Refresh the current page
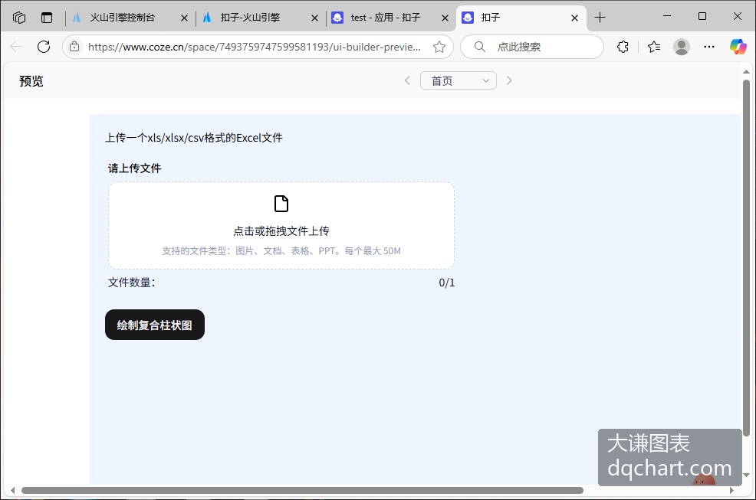The height and width of the screenshot is (500, 756). pos(44,47)
